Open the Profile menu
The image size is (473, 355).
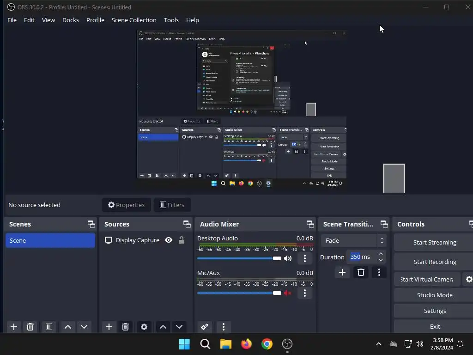[95, 20]
